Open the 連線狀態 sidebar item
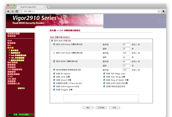Image resolution: width=172 pixels, height=117 pixels. (12, 36)
